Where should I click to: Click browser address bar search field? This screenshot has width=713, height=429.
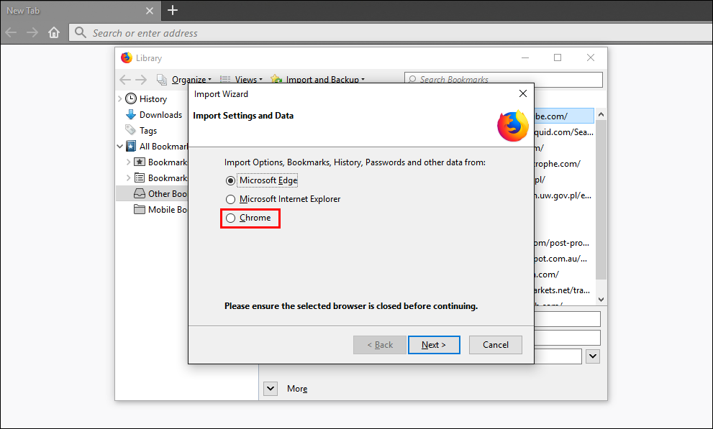tap(391, 32)
